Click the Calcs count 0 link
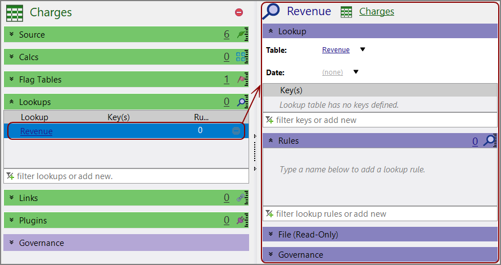The width and height of the screenshot is (501, 265). pyautogui.click(x=227, y=57)
